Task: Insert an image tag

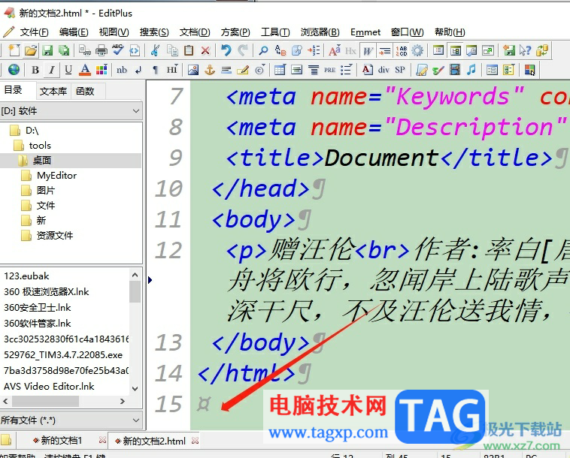Action: pos(193,69)
